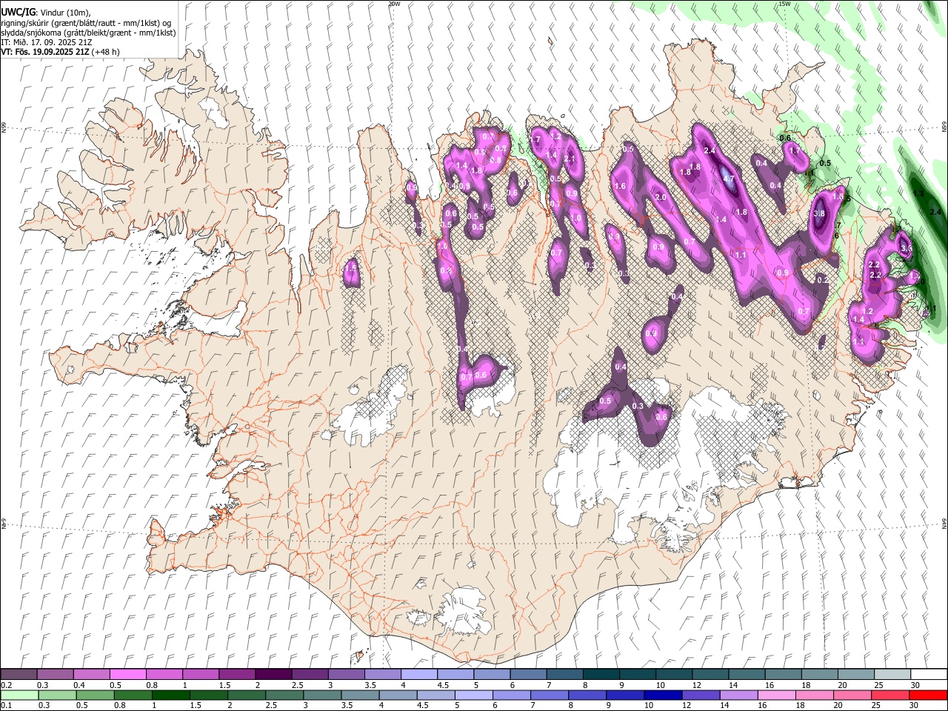Click the 'IT: Mið. 17. 09. 2025 21Z' line
The width and height of the screenshot is (948, 711).
[45, 42]
